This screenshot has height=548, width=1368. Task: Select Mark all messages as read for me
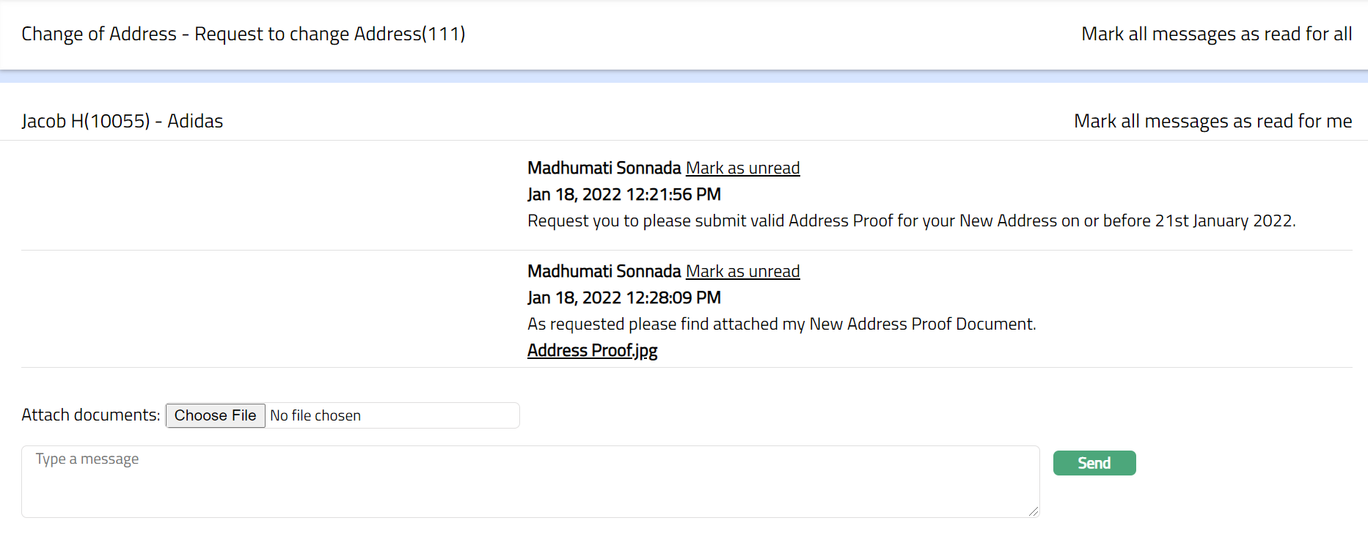(x=1212, y=122)
